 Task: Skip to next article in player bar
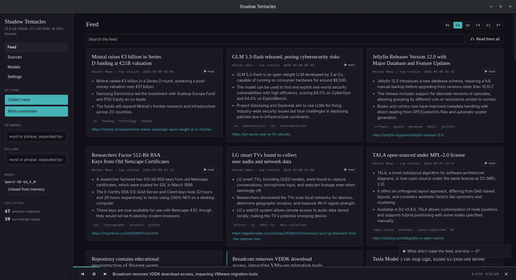coord(105,274)
